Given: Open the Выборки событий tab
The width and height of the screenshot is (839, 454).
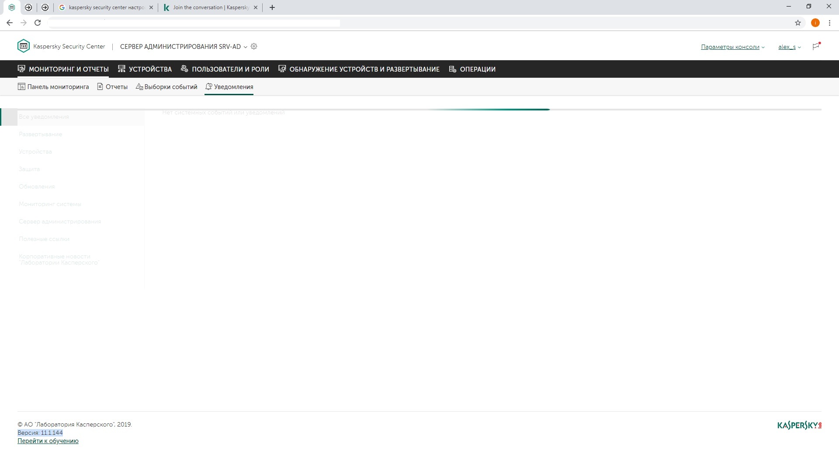Looking at the screenshot, I should [x=166, y=87].
